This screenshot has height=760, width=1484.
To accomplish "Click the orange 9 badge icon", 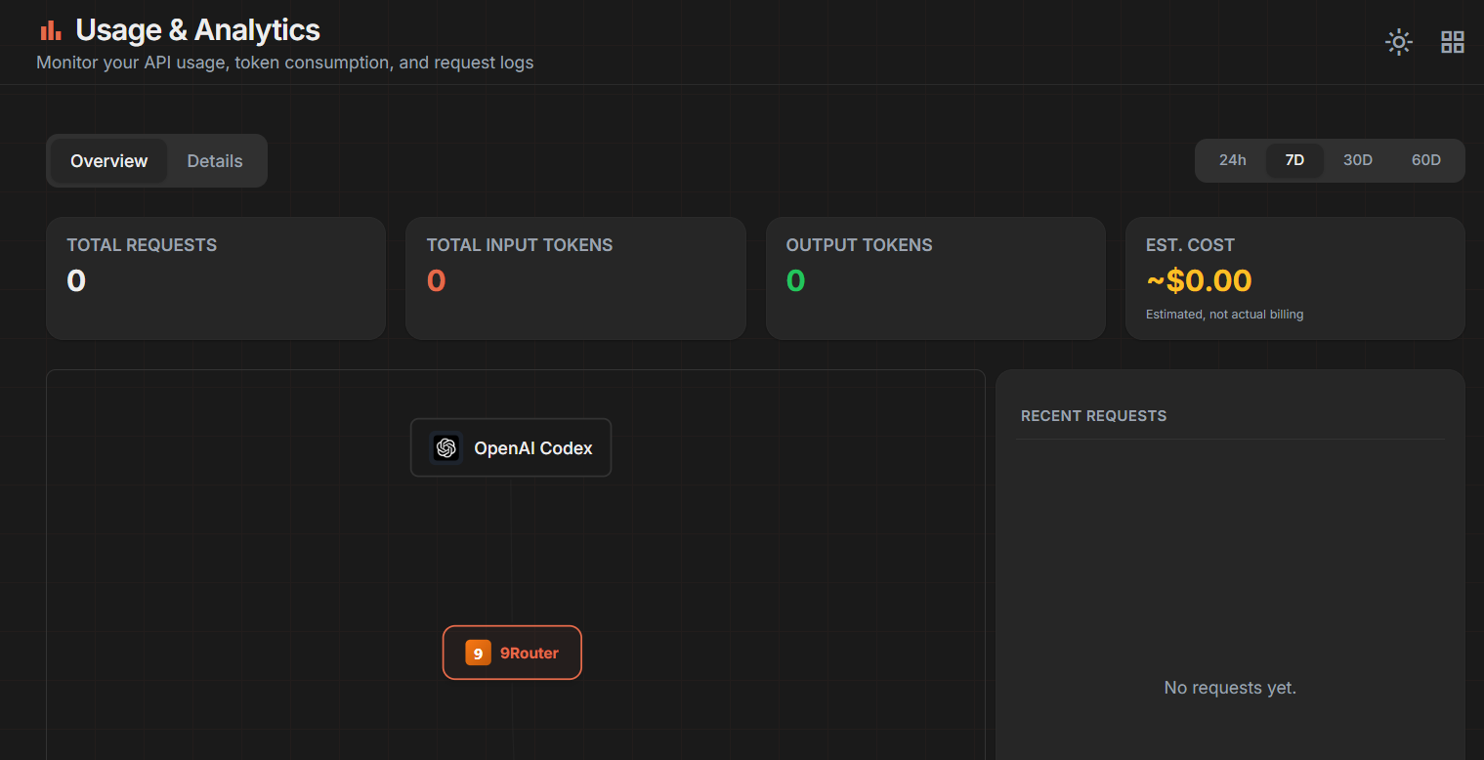I will (478, 653).
